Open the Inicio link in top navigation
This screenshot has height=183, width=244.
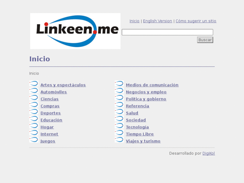[x=135, y=21]
